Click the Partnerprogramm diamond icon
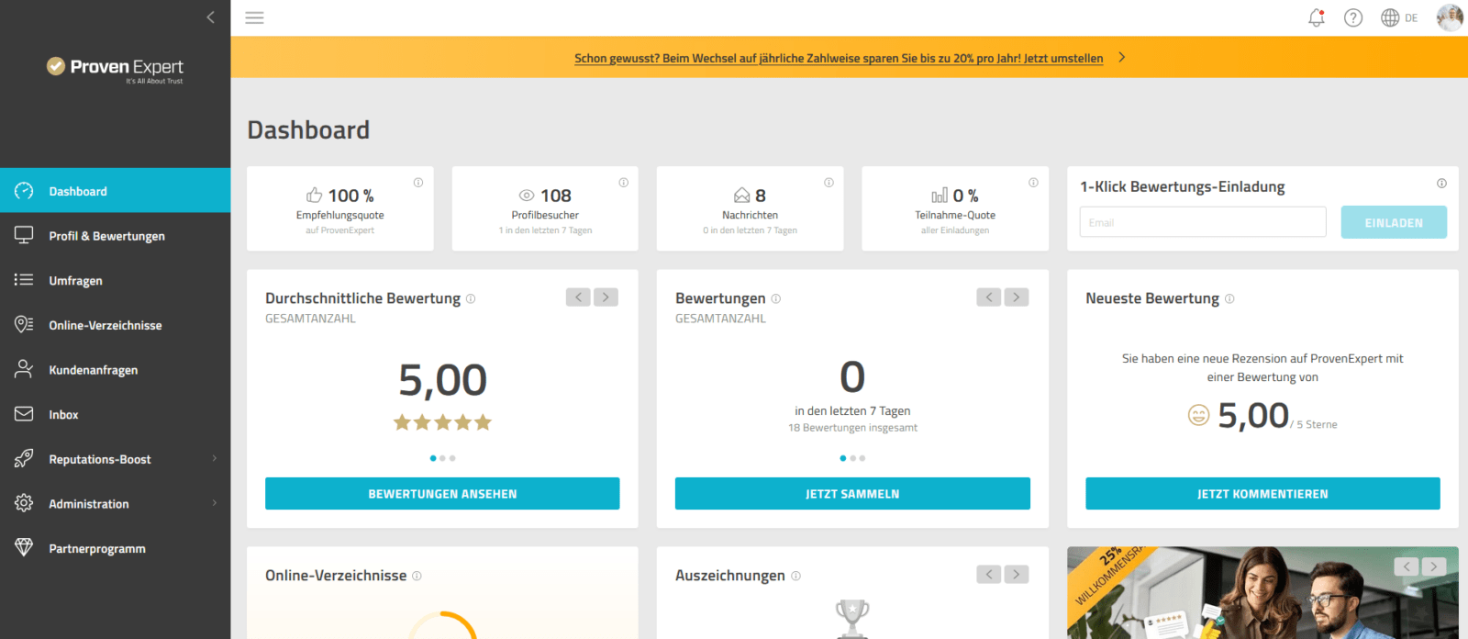 coord(24,548)
